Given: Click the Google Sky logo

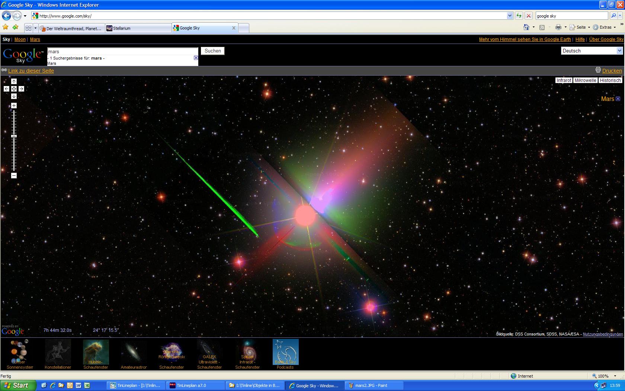Looking at the screenshot, I should 23,56.
